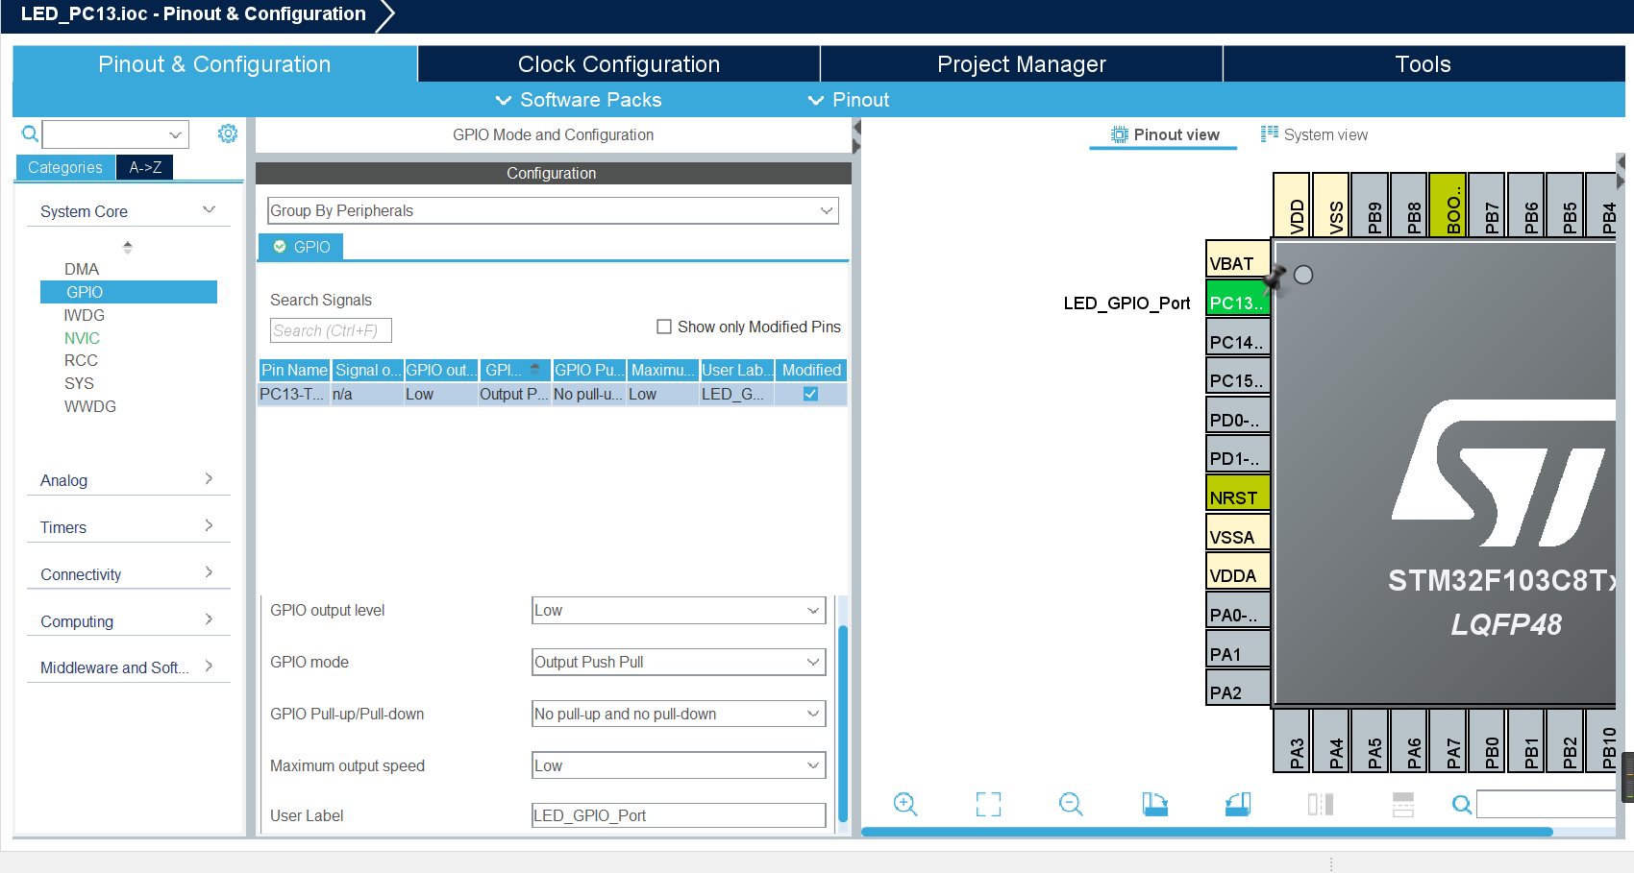This screenshot has width=1634, height=873.
Task: Toggle Modified checkbox for PC13 row
Action: (810, 394)
